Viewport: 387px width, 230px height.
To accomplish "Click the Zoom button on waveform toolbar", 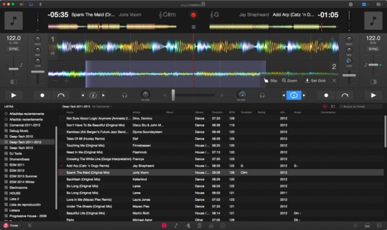I will (x=290, y=81).
